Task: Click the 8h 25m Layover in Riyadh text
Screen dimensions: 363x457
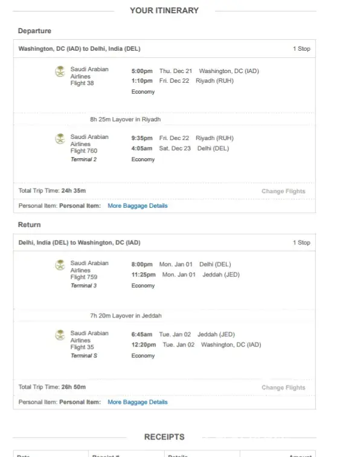Action: [x=126, y=120]
